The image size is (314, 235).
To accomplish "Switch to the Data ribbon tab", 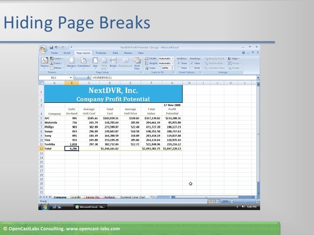I will tap(115, 53).
